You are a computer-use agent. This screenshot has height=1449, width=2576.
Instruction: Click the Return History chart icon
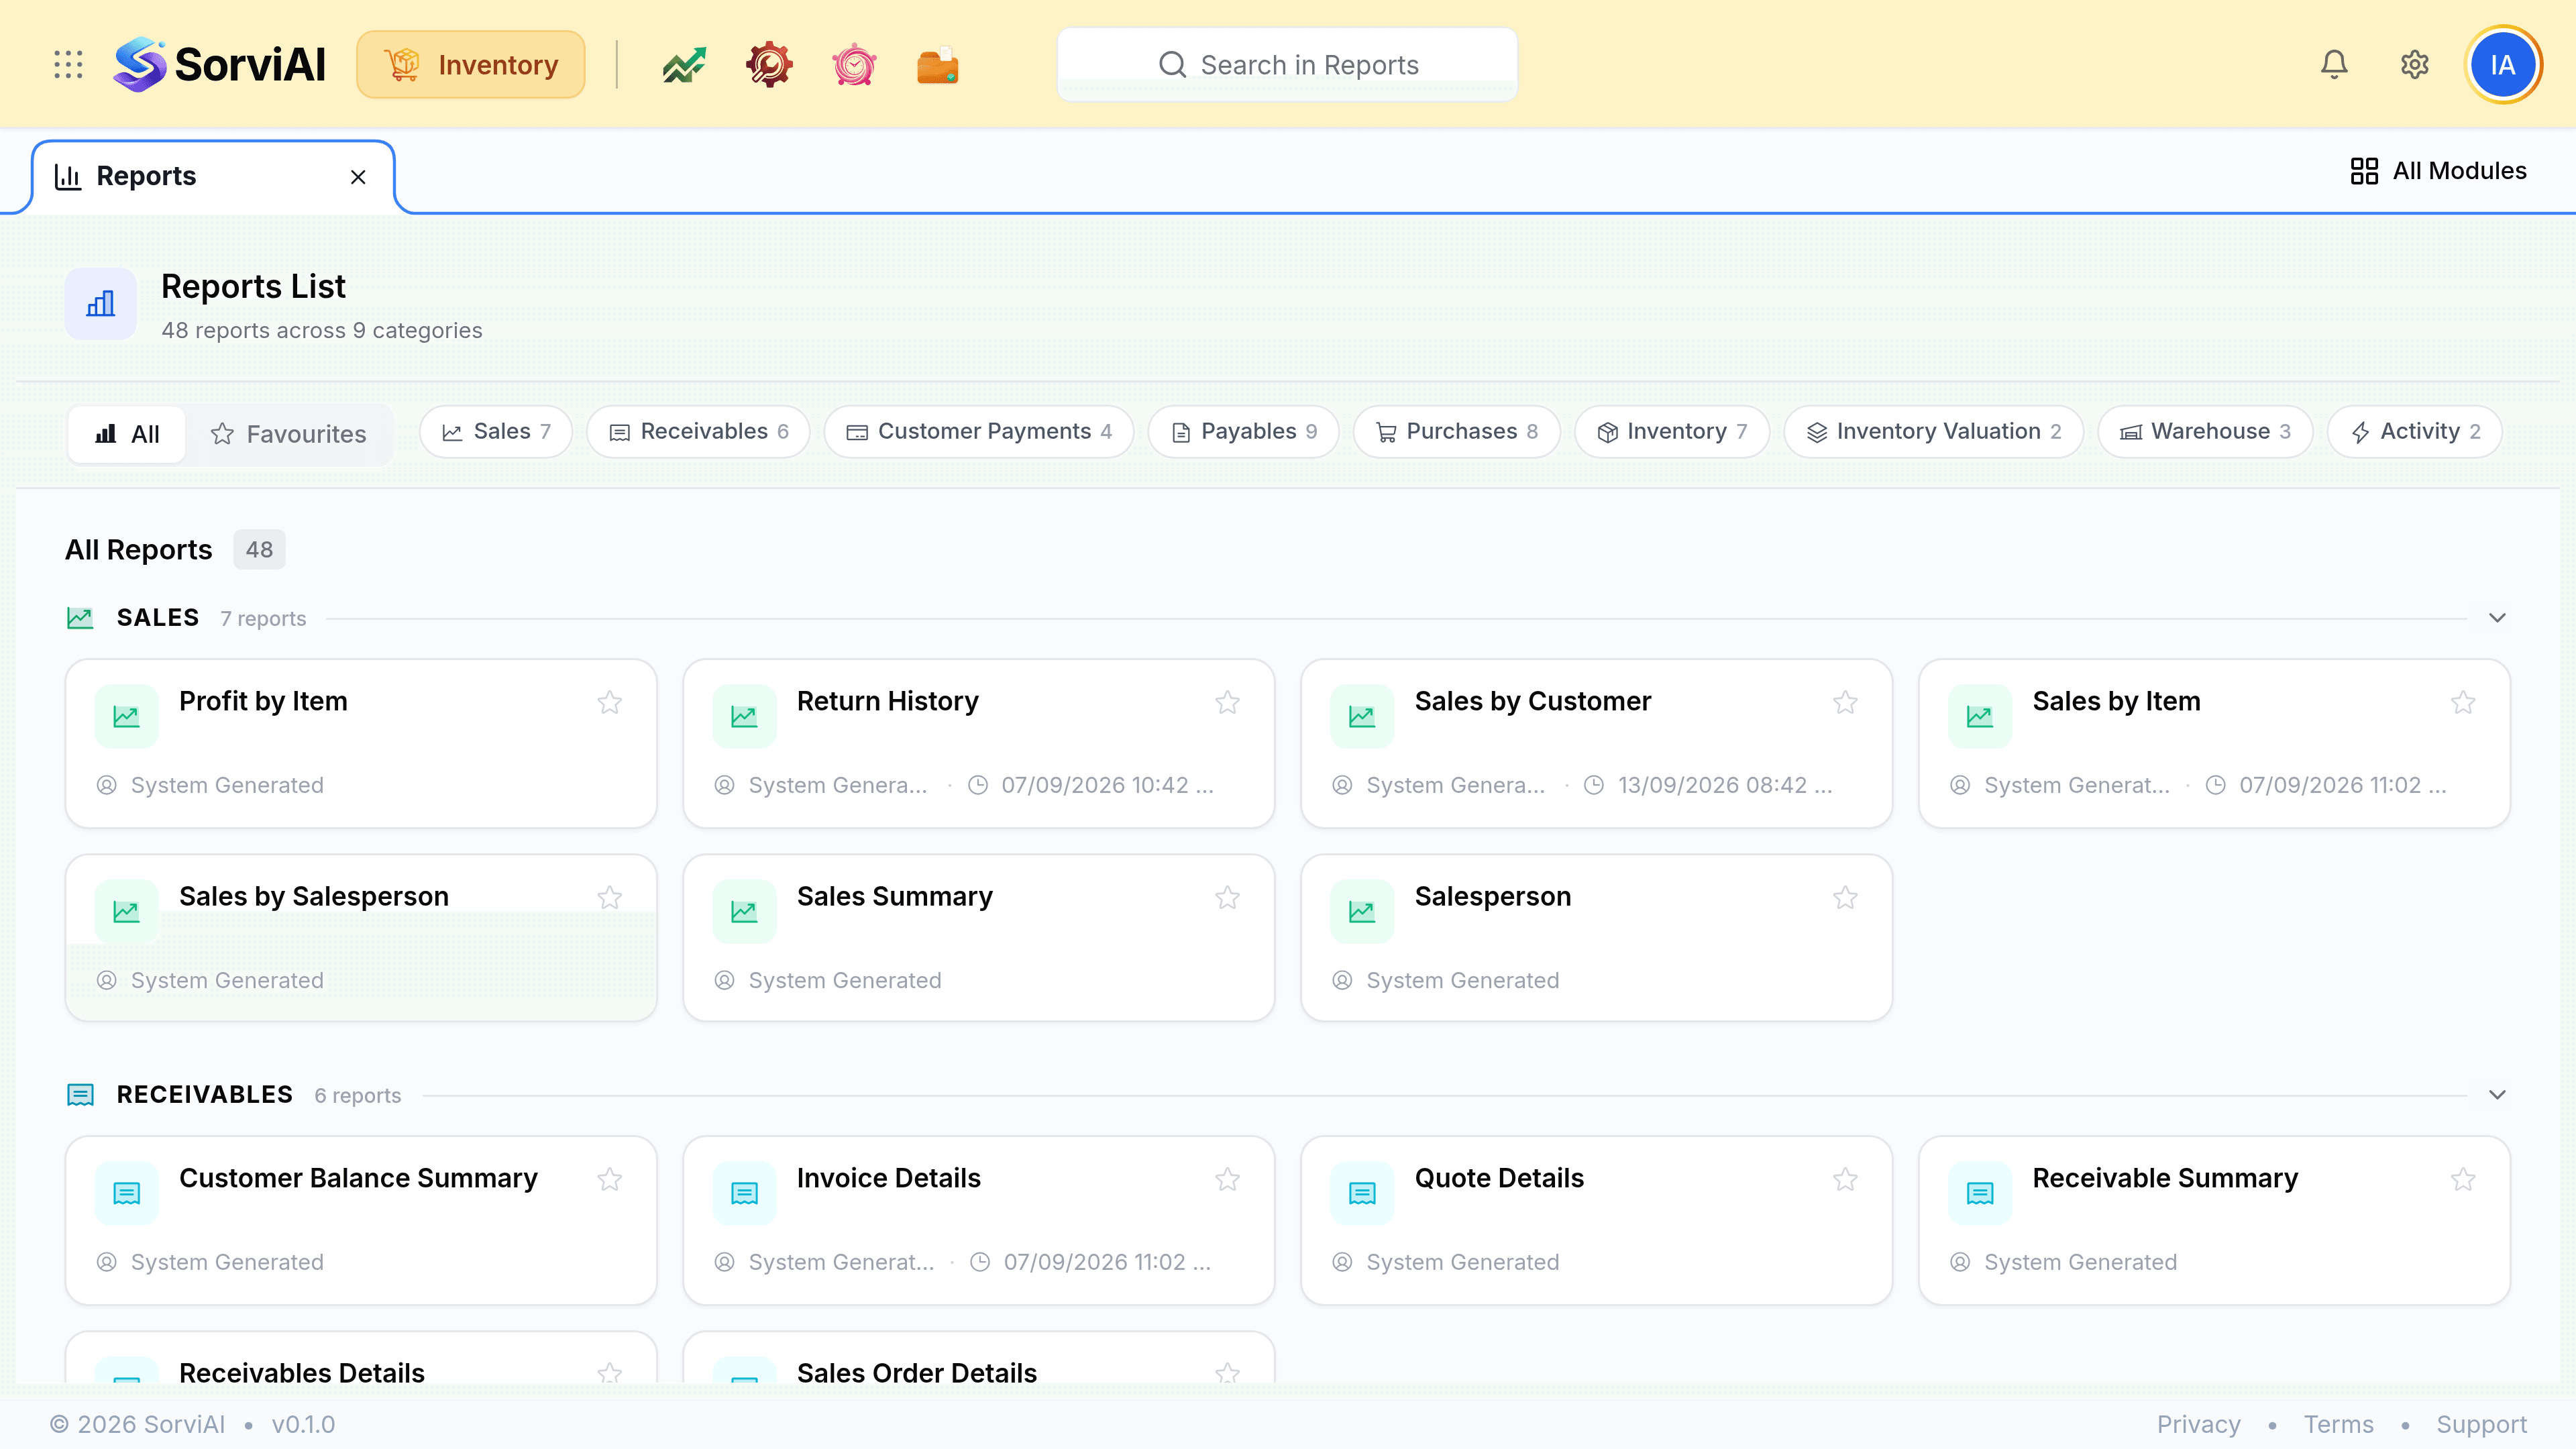click(744, 716)
